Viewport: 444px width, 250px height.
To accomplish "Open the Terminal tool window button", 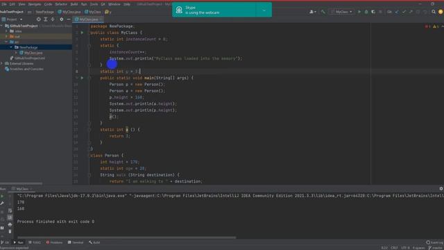I will point(76,242).
